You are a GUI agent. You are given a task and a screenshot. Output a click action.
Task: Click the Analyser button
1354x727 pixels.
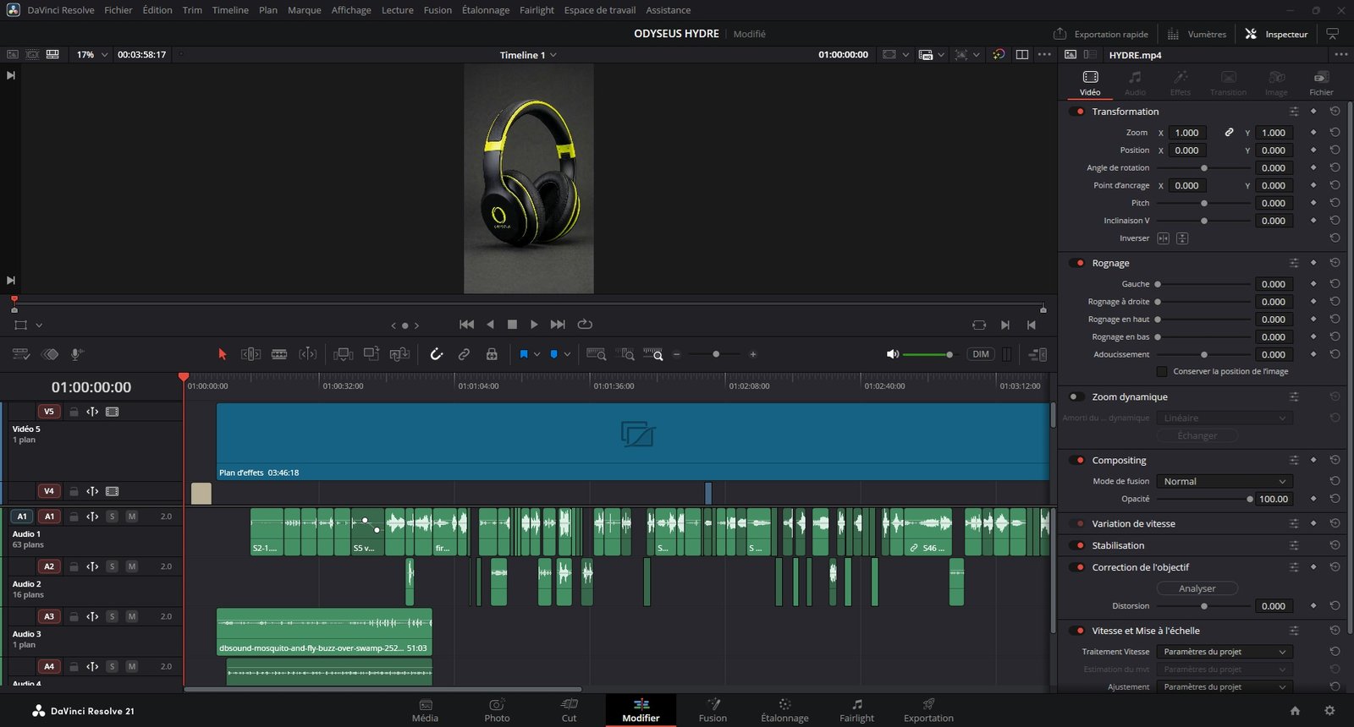point(1197,588)
